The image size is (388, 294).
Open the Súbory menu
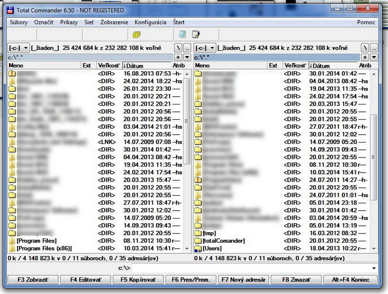point(19,22)
